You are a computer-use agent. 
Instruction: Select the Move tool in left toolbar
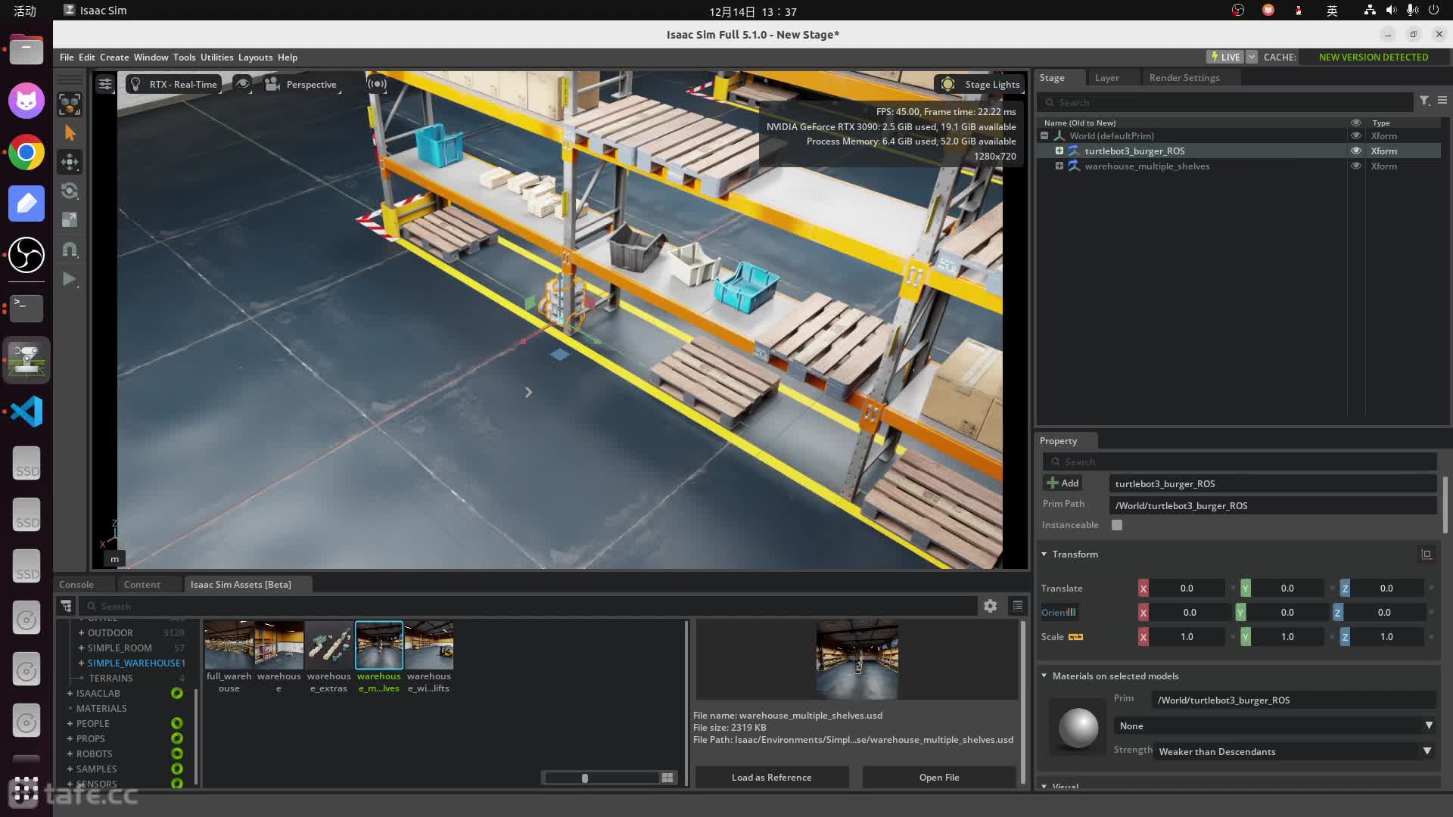coord(70,162)
